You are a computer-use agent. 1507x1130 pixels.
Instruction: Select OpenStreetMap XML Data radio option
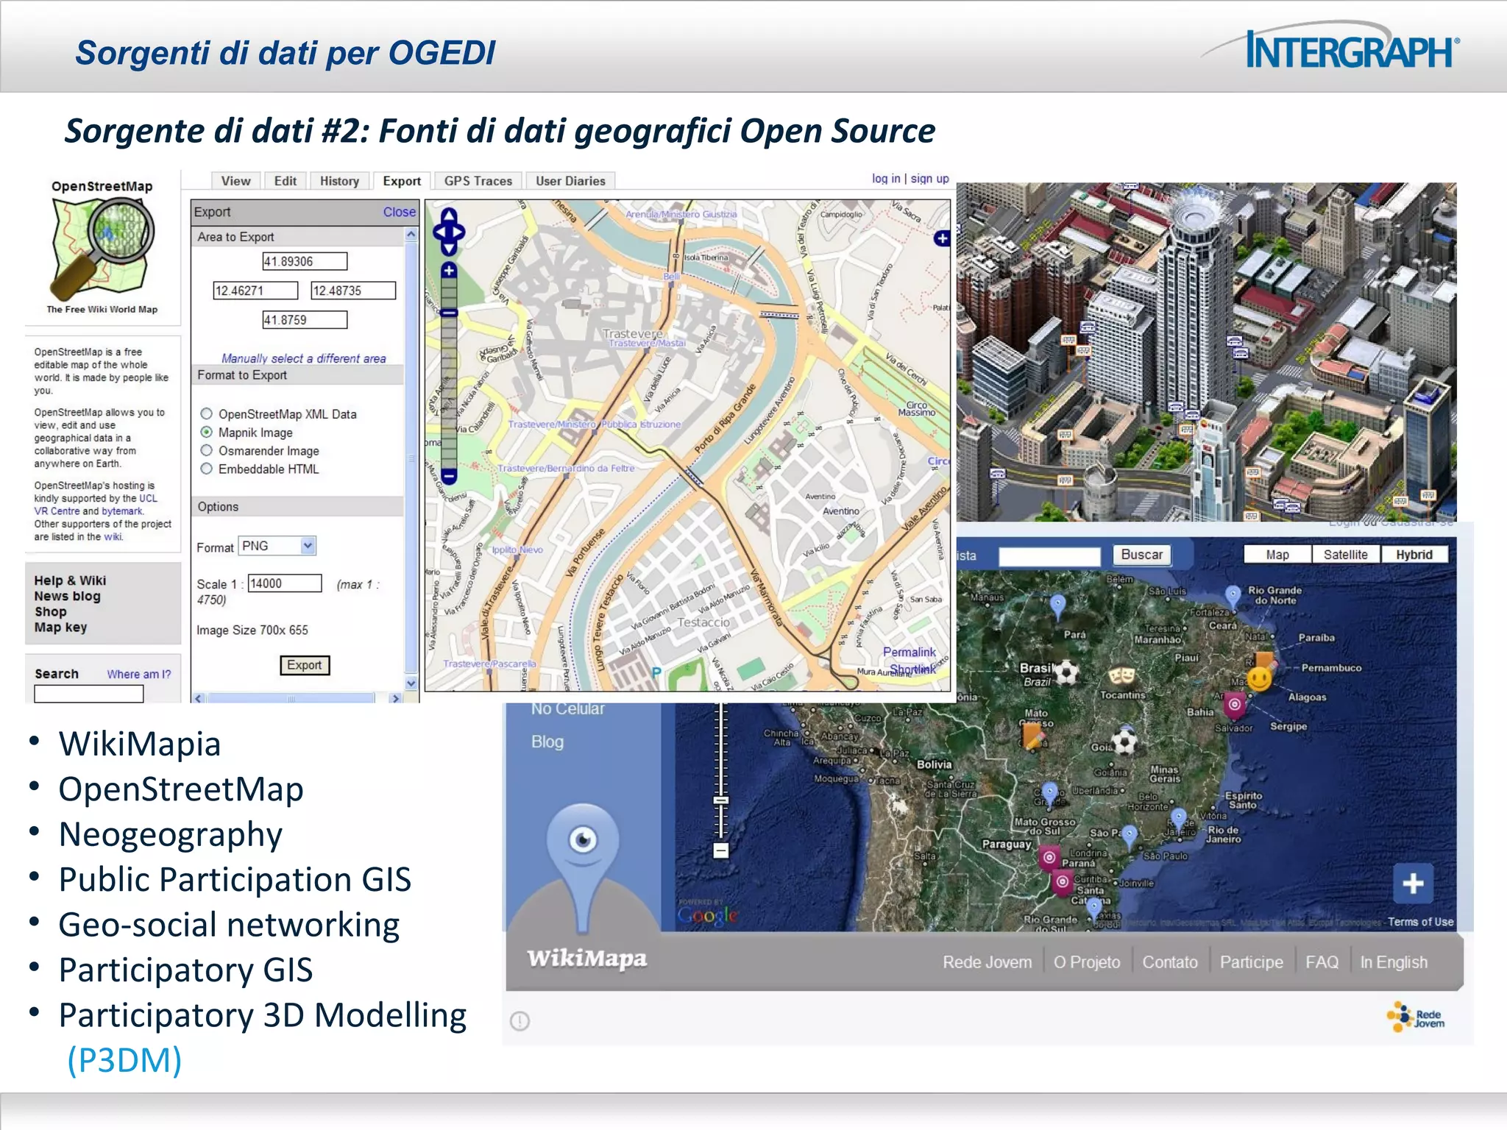(x=207, y=414)
